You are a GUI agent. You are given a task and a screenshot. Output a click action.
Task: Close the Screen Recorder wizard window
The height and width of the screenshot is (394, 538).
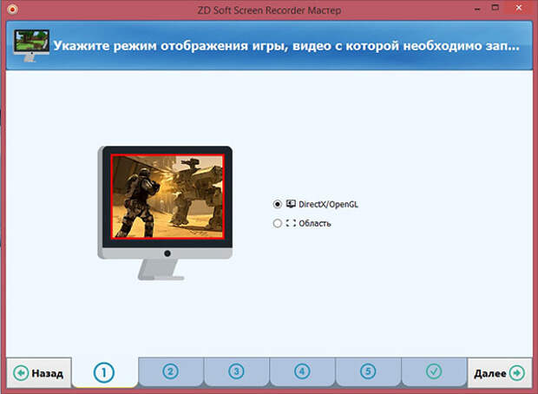coord(518,8)
